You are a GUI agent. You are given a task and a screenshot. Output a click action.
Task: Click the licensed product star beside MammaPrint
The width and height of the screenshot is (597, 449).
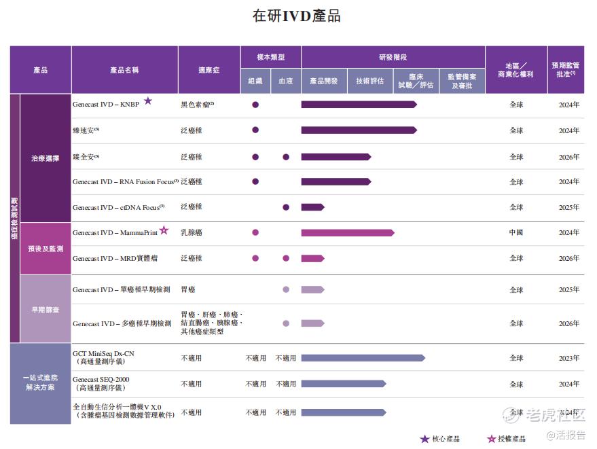pyautogui.click(x=164, y=230)
